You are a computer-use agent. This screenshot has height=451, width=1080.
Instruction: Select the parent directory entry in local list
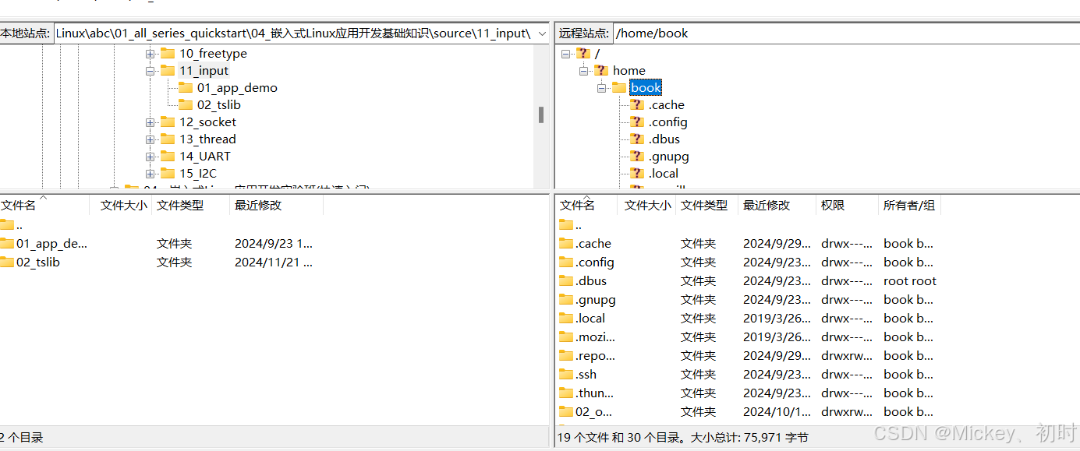(x=9, y=224)
